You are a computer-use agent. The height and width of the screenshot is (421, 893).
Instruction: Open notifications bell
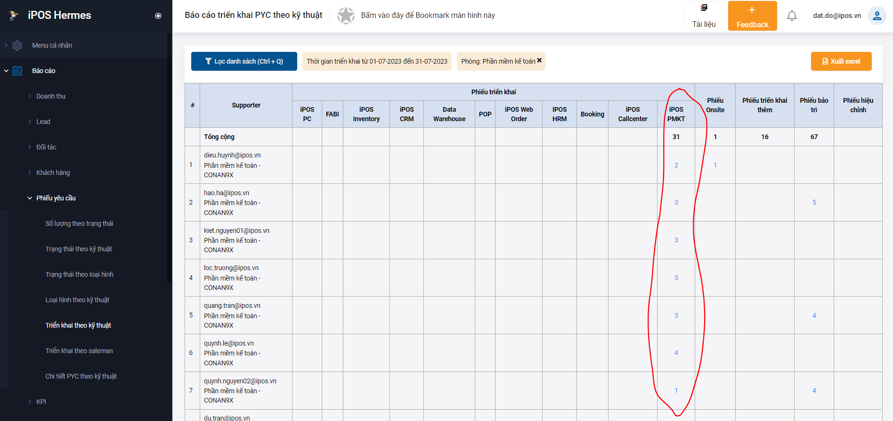tap(792, 16)
